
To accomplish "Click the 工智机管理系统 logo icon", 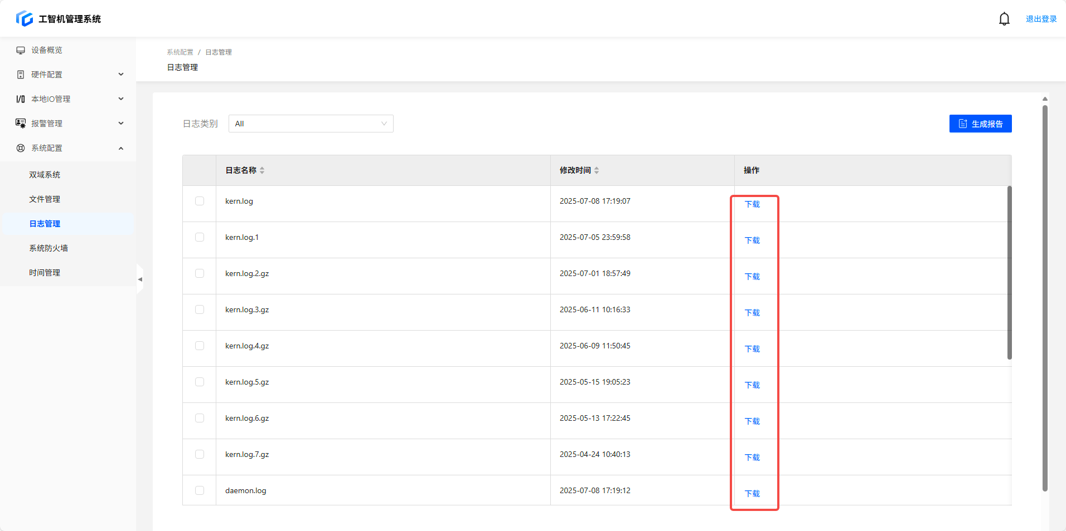I will (x=25, y=18).
